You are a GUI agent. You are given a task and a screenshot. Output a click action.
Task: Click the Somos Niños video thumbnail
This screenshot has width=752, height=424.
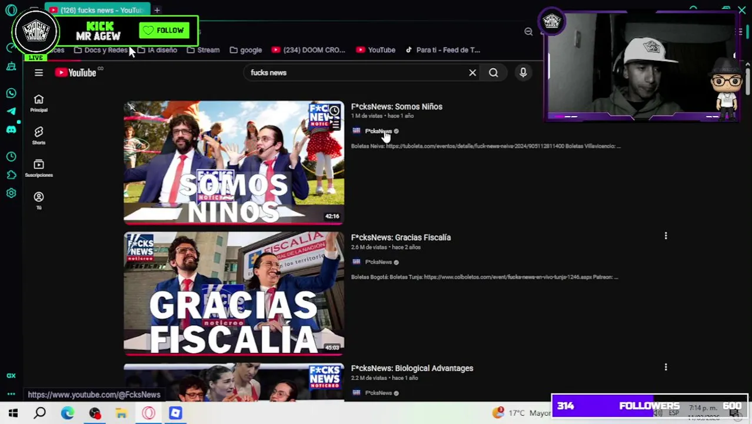point(234,163)
